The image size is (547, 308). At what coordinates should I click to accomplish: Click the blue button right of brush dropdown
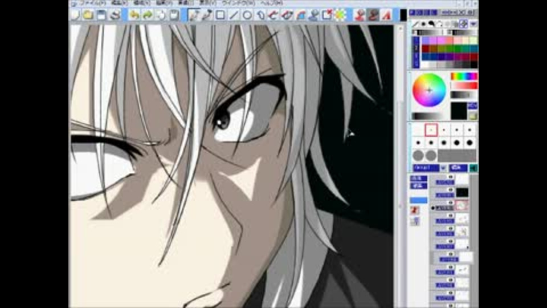[x=458, y=168]
